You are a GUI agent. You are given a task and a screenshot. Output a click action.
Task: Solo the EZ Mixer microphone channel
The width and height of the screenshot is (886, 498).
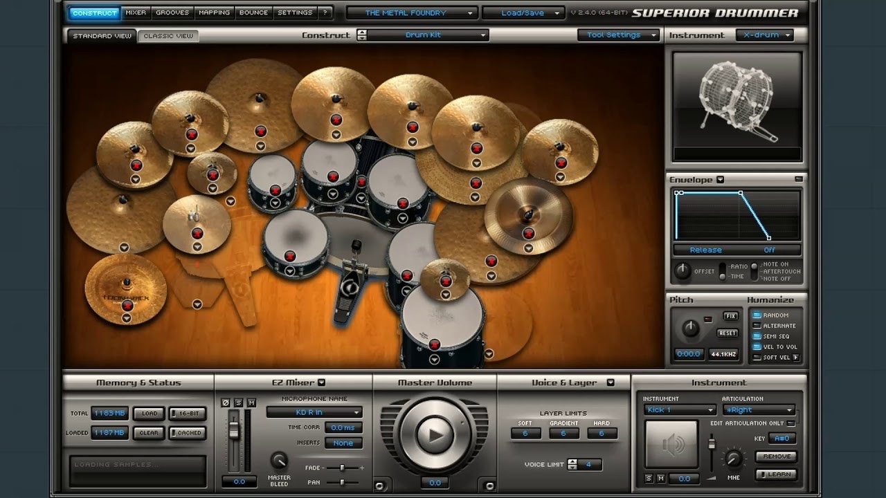238,403
